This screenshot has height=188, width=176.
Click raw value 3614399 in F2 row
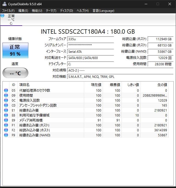[161, 130]
